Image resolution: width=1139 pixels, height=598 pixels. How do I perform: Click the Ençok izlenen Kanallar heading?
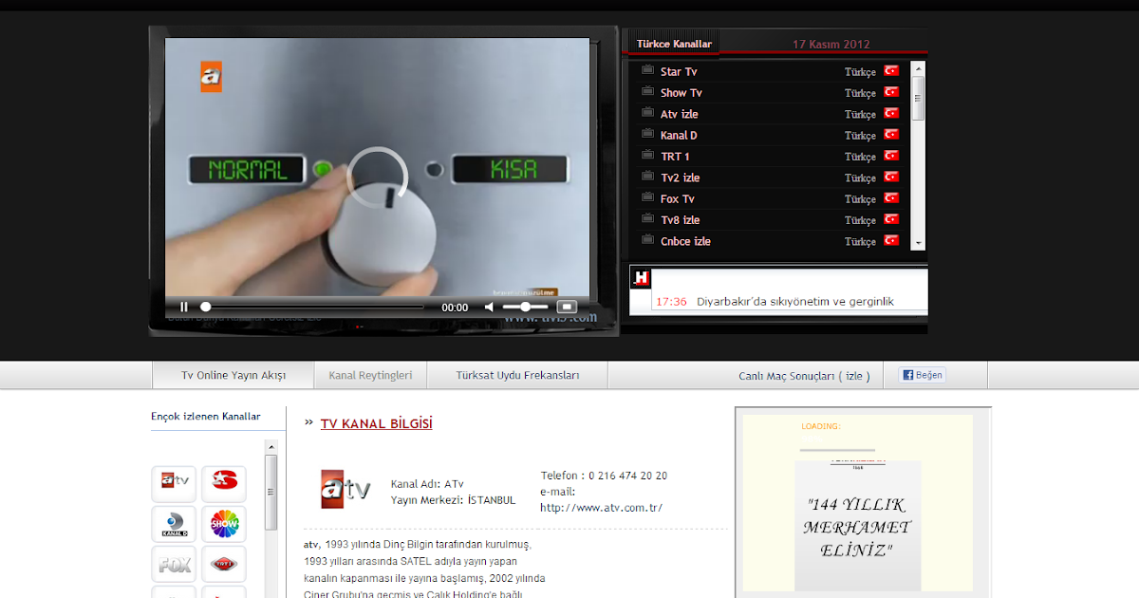coord(205,416)
